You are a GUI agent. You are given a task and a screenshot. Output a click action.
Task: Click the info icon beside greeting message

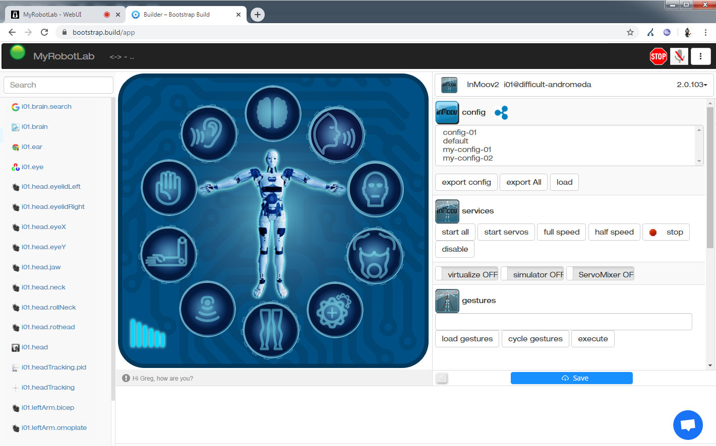[x=126, y=378]
